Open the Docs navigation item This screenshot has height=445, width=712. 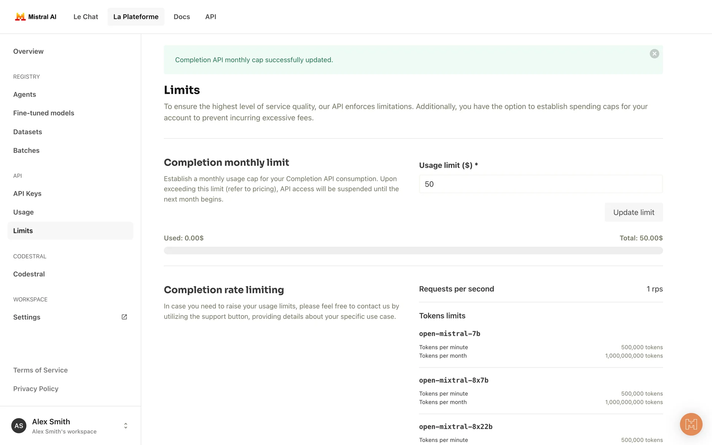point(182,17)
